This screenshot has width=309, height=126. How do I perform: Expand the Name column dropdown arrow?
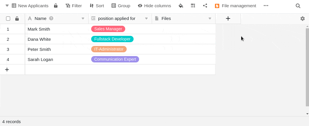83,18
